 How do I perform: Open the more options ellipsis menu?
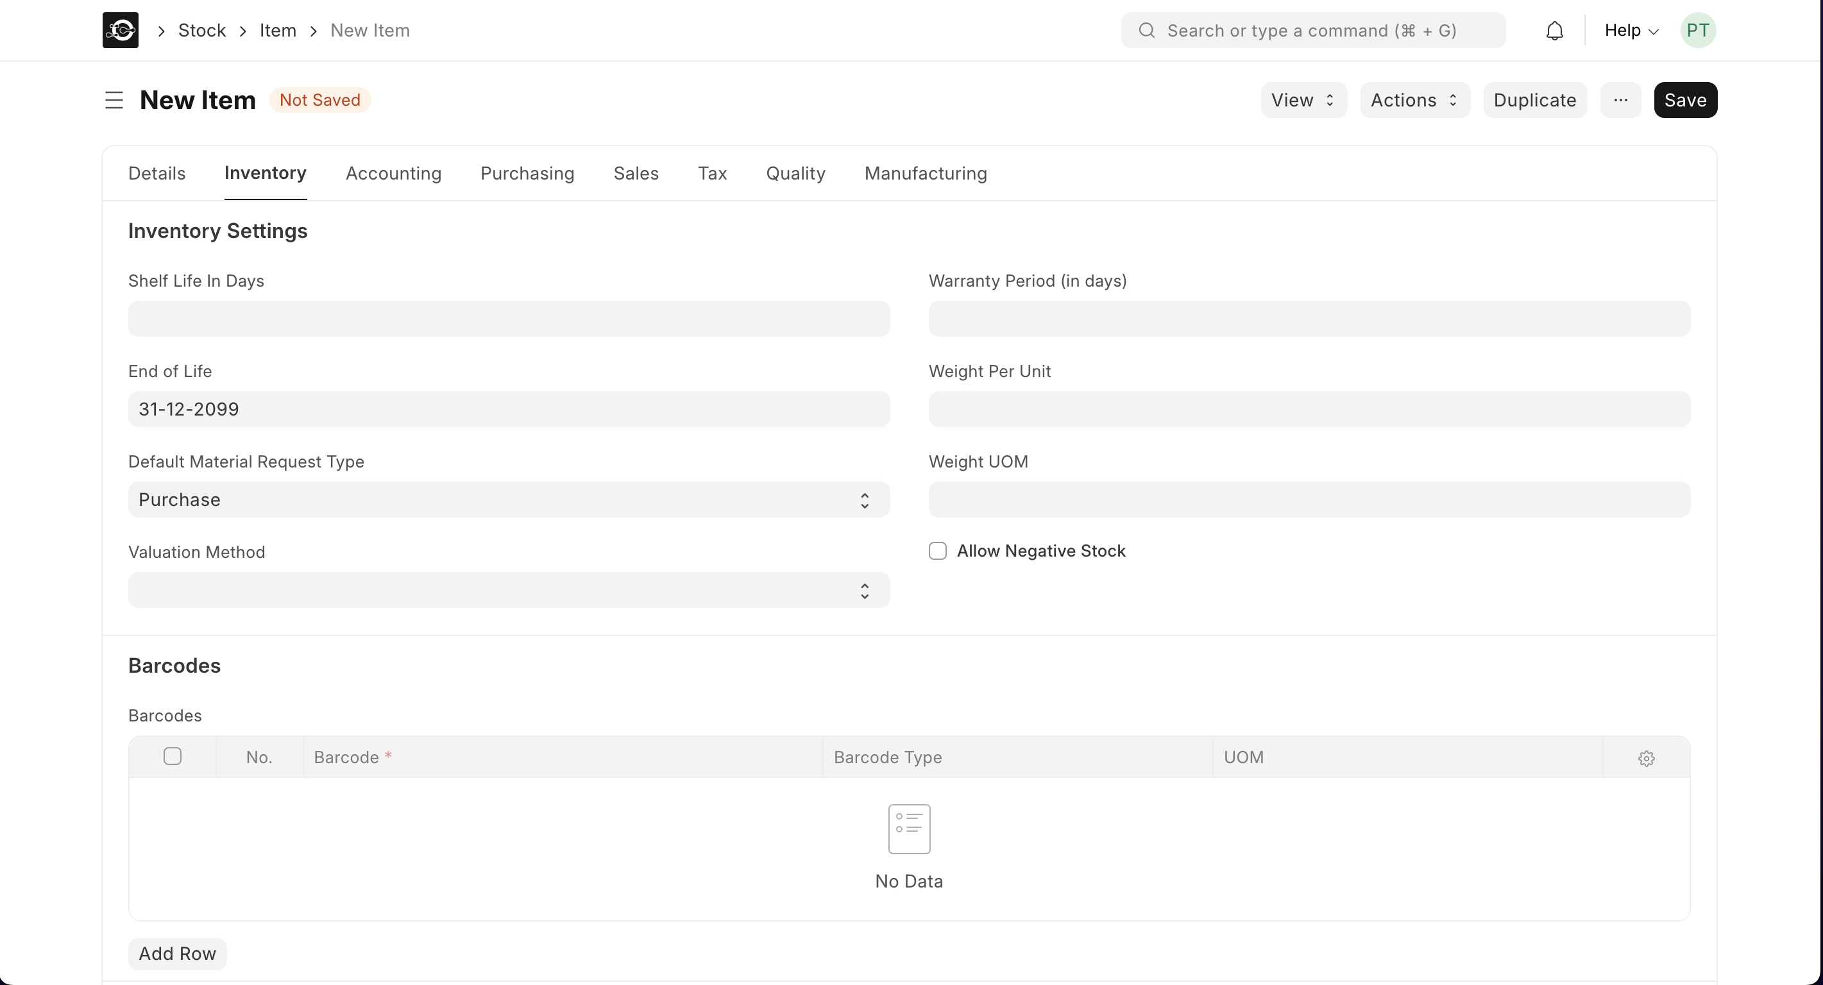(1620, 100)
